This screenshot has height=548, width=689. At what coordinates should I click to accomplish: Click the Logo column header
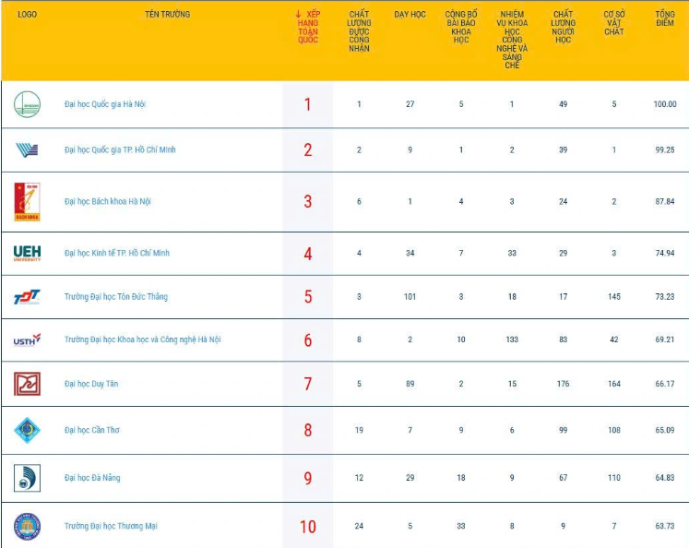coord(28,15)
